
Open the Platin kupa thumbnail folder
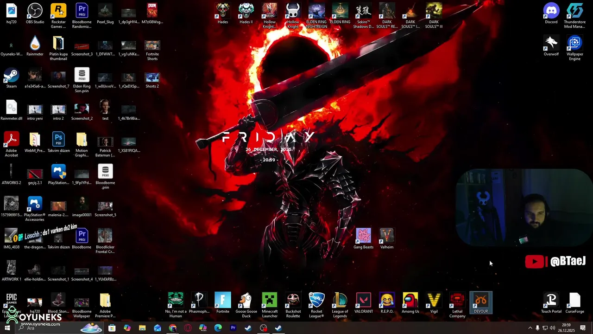(x=58, y=48)
